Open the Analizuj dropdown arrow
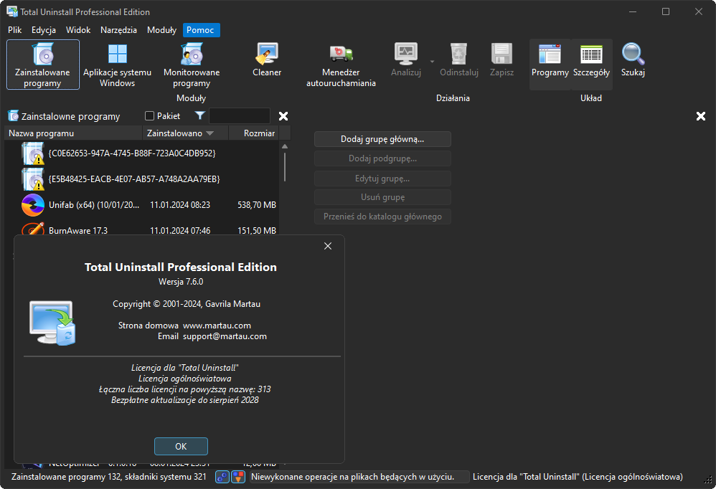This screenshot has width=716, height=489. pyautogui.click(x=432, y=61)
